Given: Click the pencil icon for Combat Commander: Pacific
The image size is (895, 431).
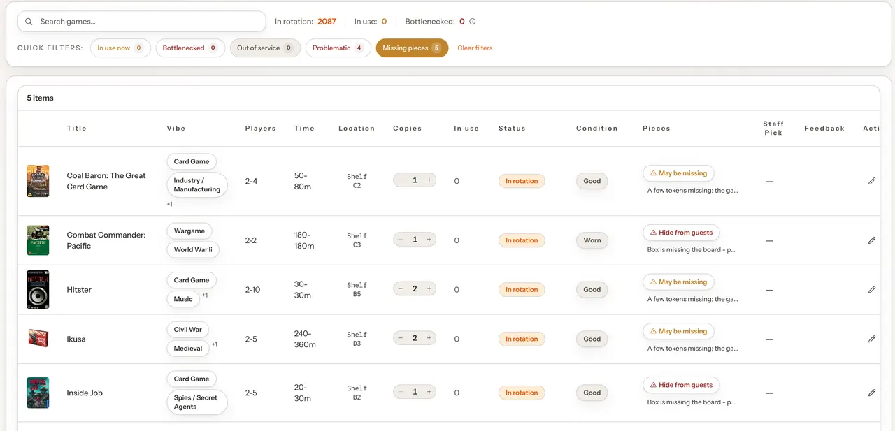Looking at the screenshot, I should [872, 240].
